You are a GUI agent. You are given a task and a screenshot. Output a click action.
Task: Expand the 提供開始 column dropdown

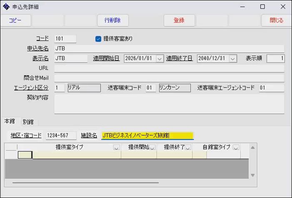click(x=152, y=148)
